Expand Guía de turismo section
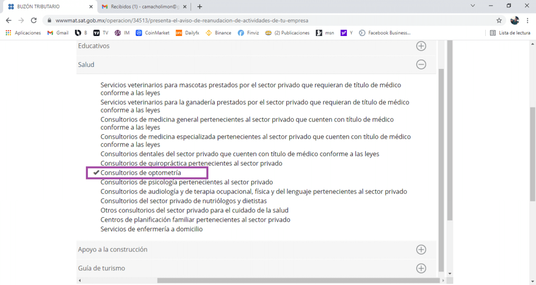 tap(421, 268)
